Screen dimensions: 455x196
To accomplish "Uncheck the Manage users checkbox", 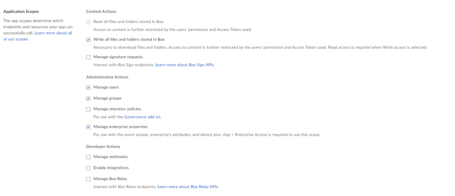I will (88, 87).
